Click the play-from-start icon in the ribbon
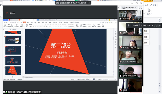The height and width of the screenshot is (94, 162). pos(17,25)
